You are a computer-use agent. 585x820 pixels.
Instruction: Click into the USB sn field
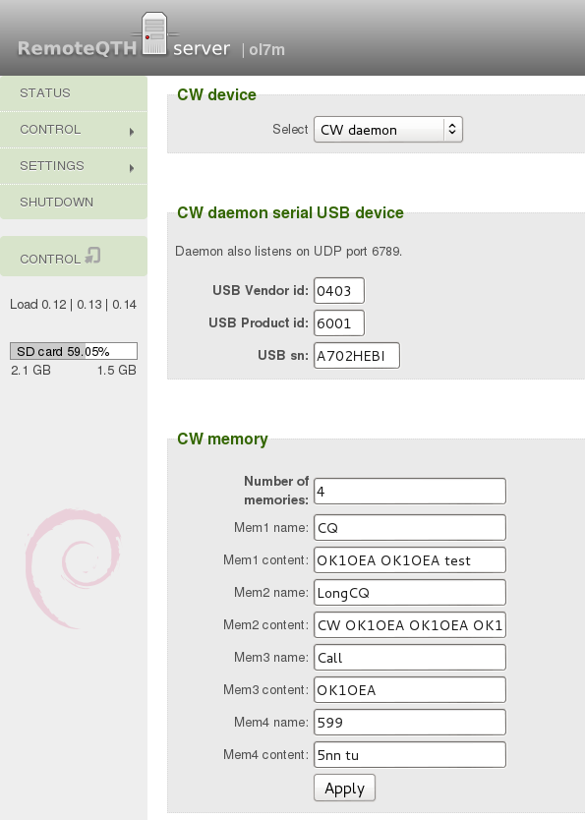[357, 356]
